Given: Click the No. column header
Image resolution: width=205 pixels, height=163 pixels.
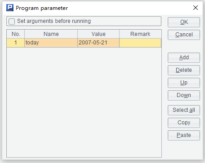Looking at the screenshot, I should pyautogui.click(x=16, y=34).
